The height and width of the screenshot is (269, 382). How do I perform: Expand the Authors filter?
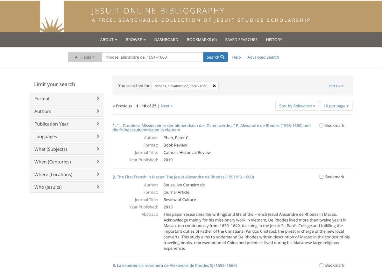(x=67, y=111)
